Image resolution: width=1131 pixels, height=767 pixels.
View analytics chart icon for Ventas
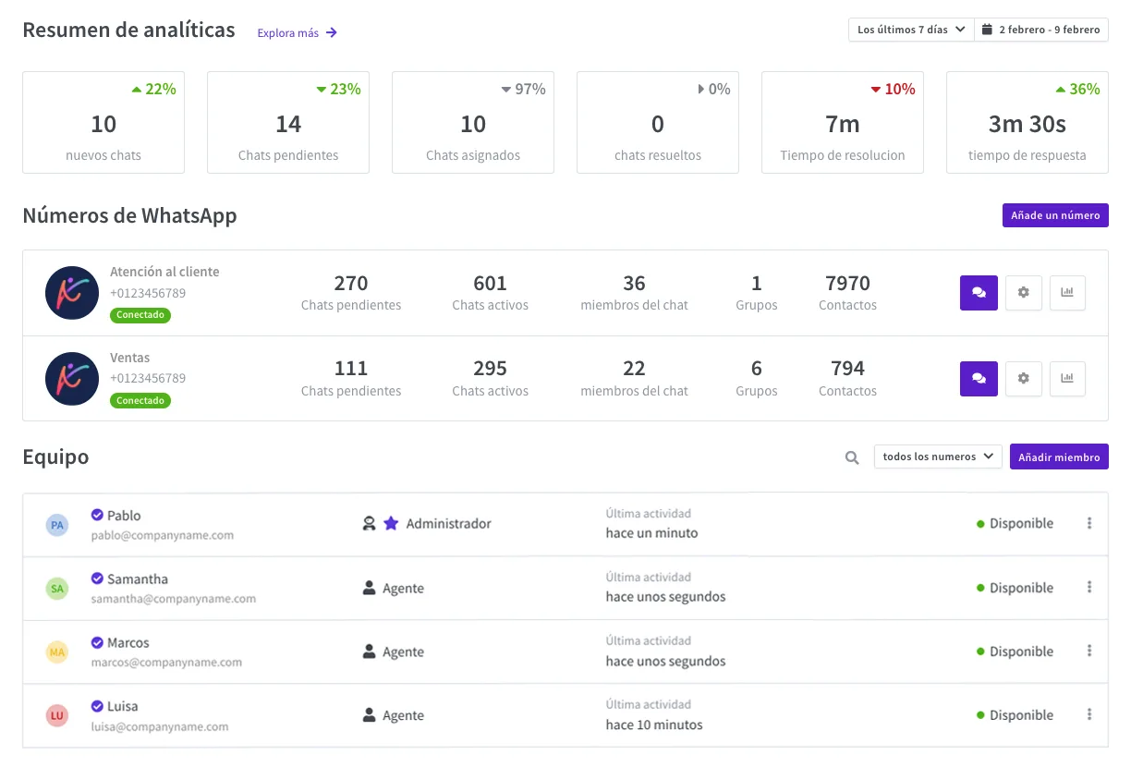[x=1067, y=379]
